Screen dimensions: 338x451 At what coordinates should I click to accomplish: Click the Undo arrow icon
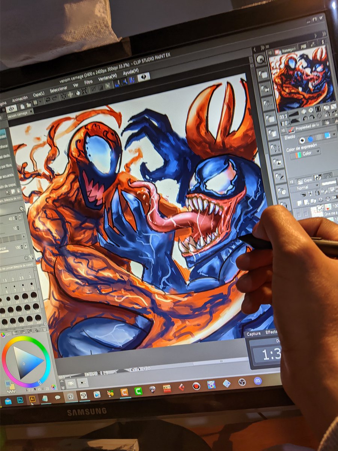point(47,100)
